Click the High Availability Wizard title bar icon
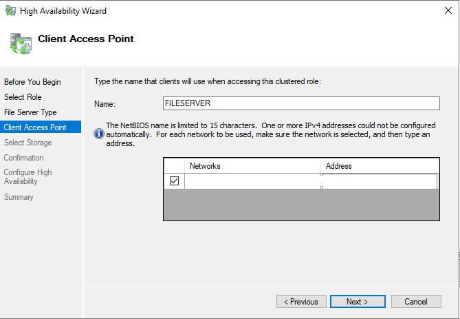This screenshot has width=460, height=319. (10, 11)
